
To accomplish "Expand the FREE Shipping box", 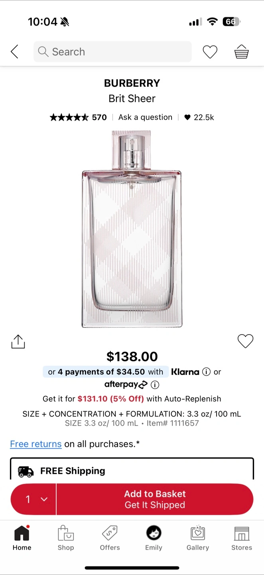I will click(x=132, y=469).
